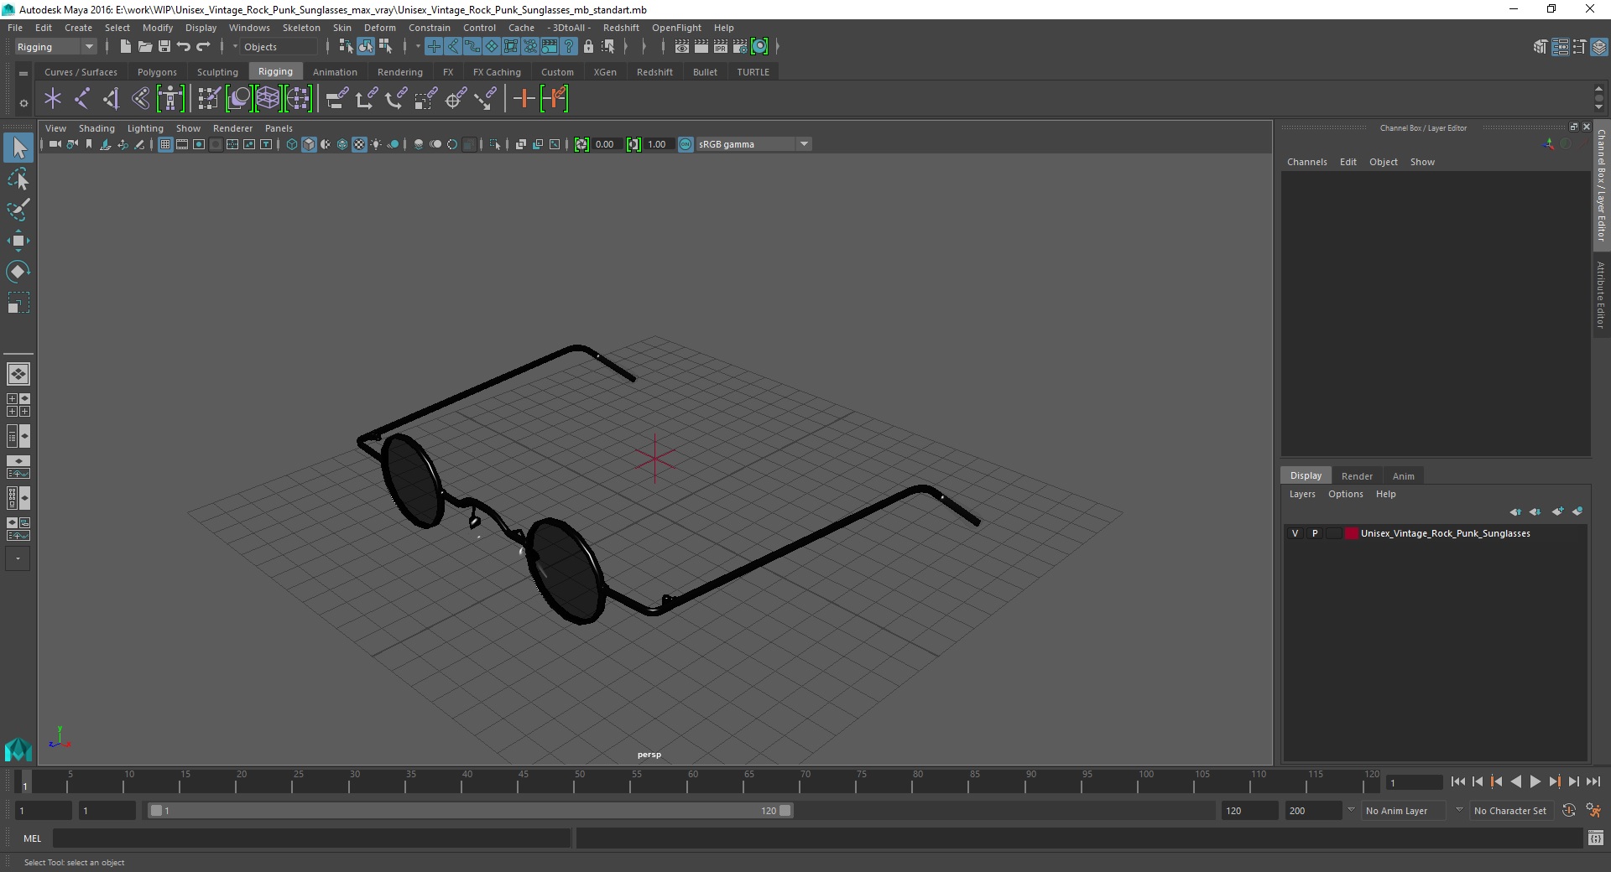Click the MEL command line input field
Image resolution: width=1611 pixels, height=872 pixels.
point(312,838)
